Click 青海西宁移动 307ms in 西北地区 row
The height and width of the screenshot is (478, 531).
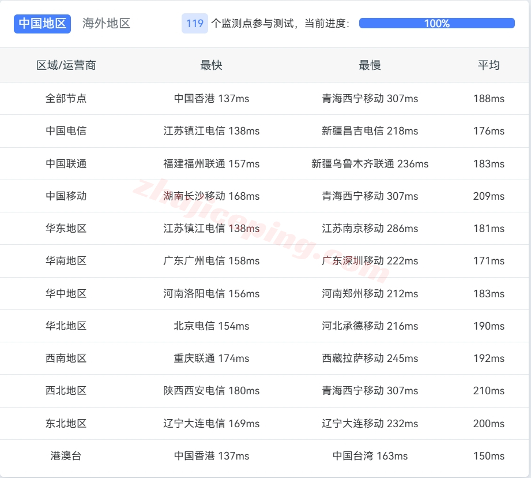tap(370, 390)
